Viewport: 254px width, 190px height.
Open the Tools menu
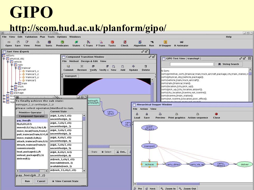click(51, 37)
